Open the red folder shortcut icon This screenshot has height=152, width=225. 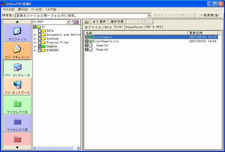[17, 139]
